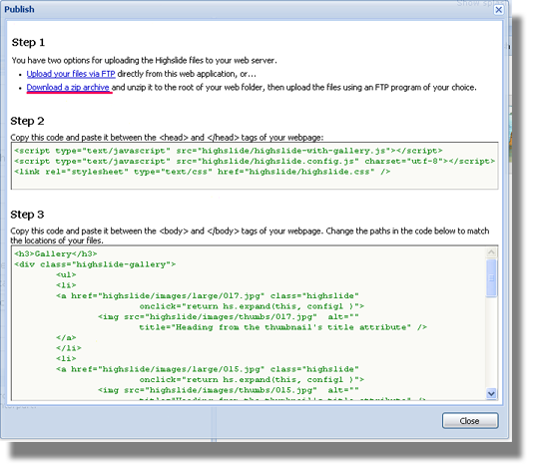Click the Step 3 heading
Image resolution: width=534 pixels, height=464 pixels.
coord(27,215)
